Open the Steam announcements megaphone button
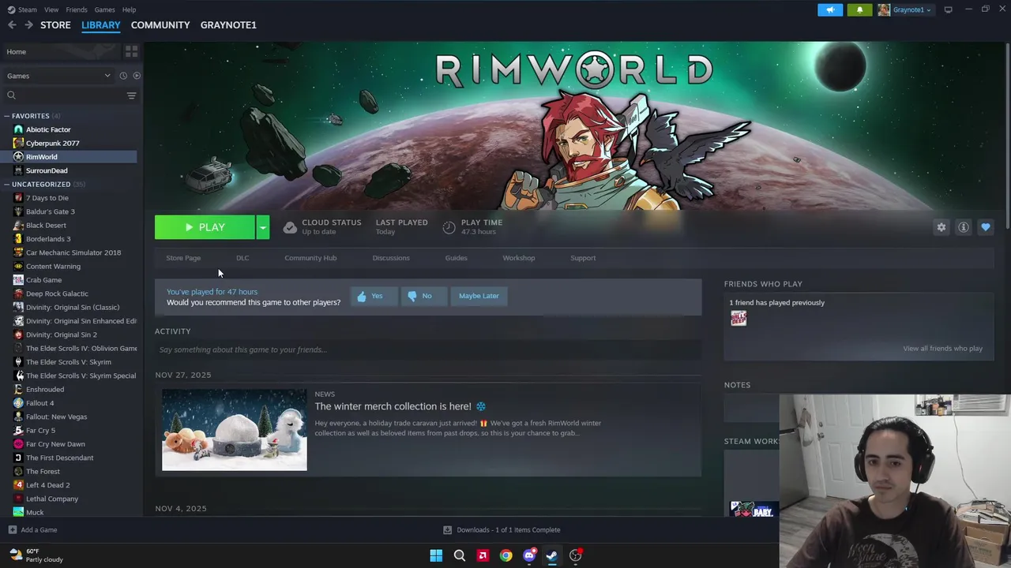Screen dimensions: 1011x568 [830, 9]
